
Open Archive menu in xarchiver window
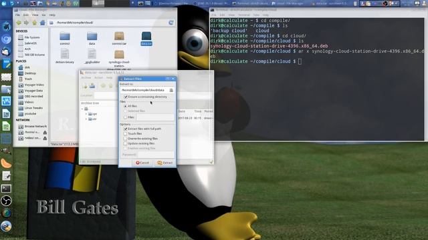pos(86,78)
